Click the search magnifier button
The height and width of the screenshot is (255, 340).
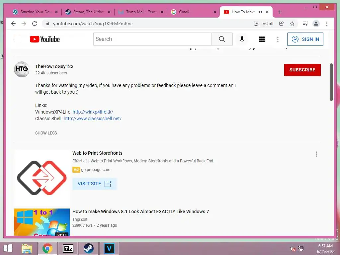coord(222,39)
